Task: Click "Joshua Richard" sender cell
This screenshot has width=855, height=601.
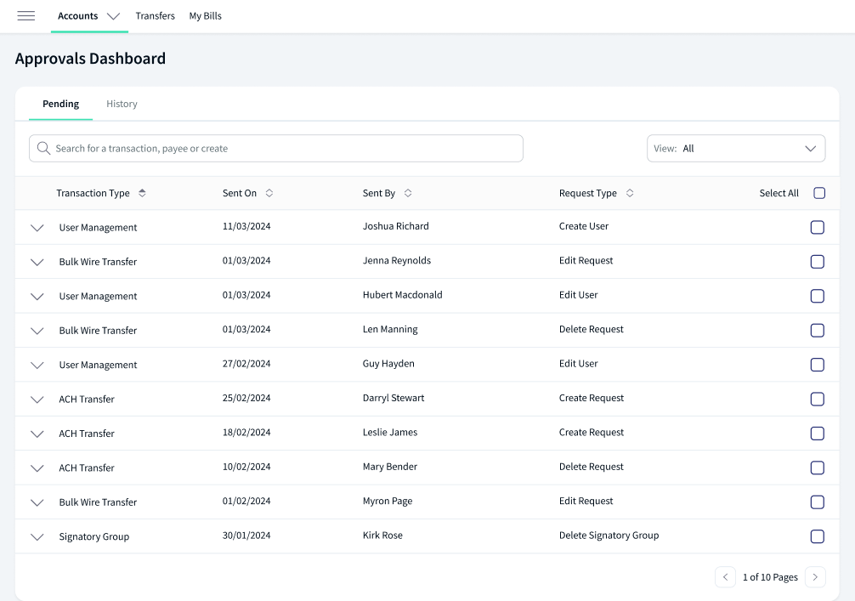Action: (396, 226)
